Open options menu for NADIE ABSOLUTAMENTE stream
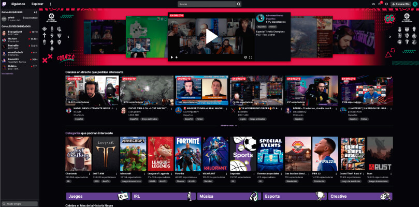This screenshot has height=207, width=419. click(117, 109)
